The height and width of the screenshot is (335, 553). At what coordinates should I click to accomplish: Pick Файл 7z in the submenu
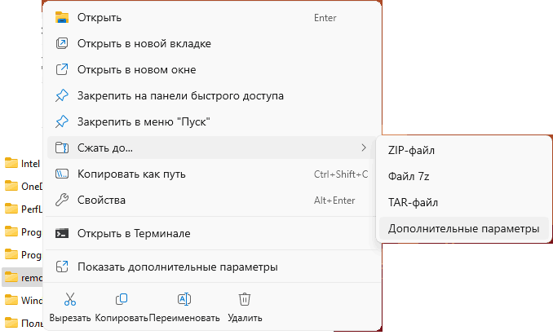pyautogui.click(x=464, y=176)
